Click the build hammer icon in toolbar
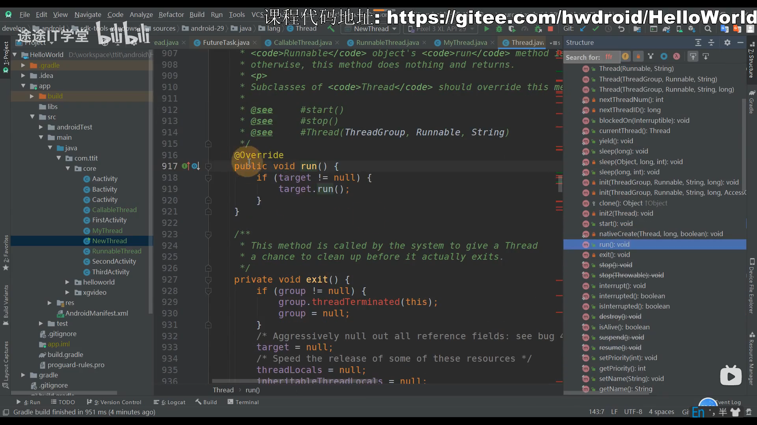 coord(331,29)
